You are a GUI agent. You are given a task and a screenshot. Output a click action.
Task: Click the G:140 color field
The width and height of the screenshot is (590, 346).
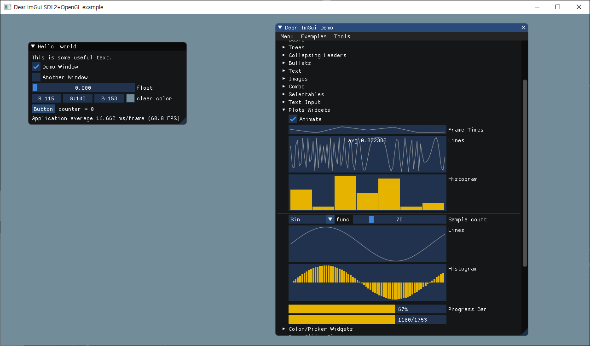coord(78,98)
